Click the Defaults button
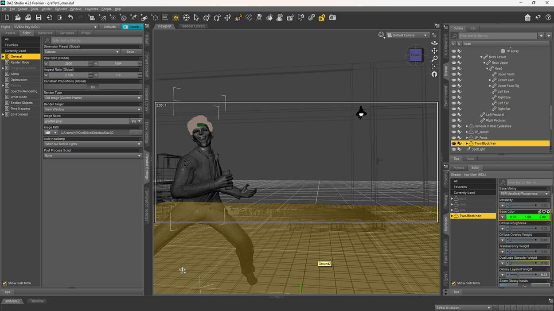The height and width of the screenshot is (311, 554). click(x=110, y=27)
